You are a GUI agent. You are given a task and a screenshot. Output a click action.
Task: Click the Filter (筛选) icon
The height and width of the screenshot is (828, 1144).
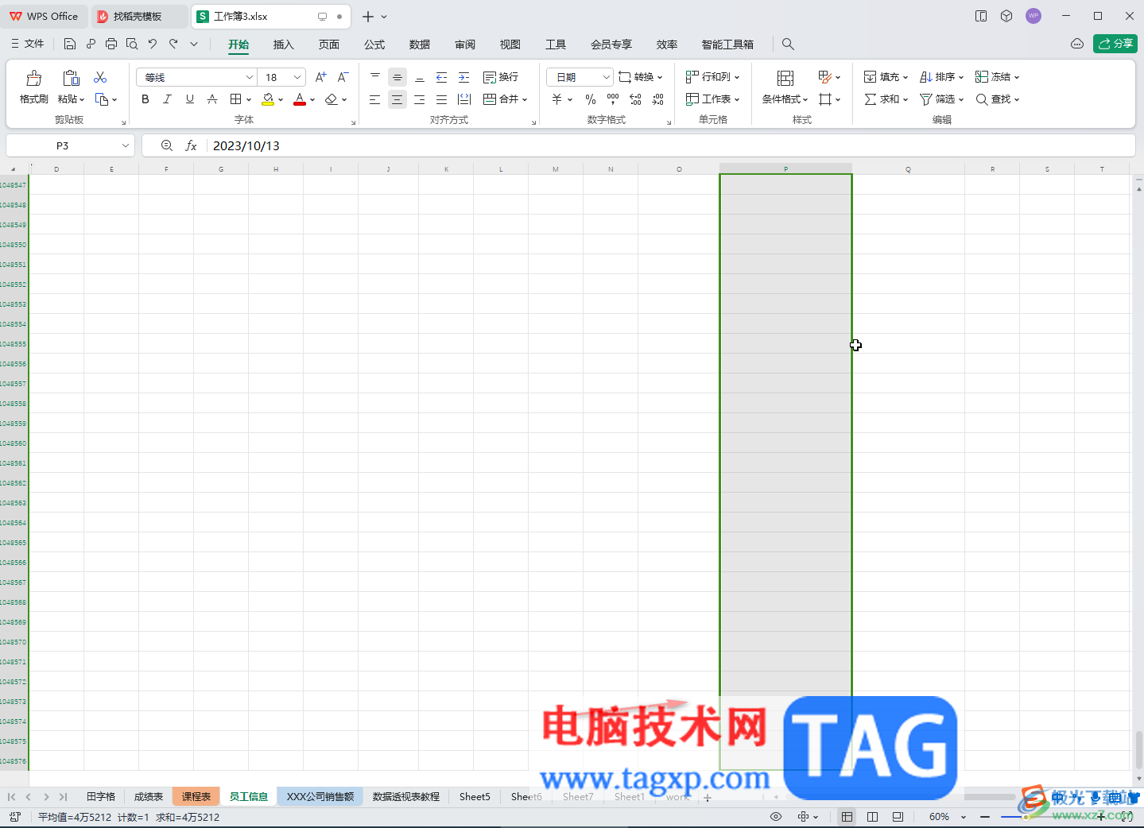[926, 99]
